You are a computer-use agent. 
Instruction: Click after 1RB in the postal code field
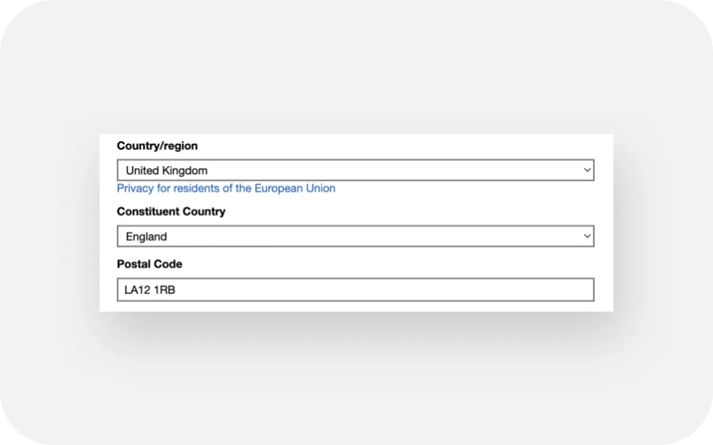(x=177, y=290)
